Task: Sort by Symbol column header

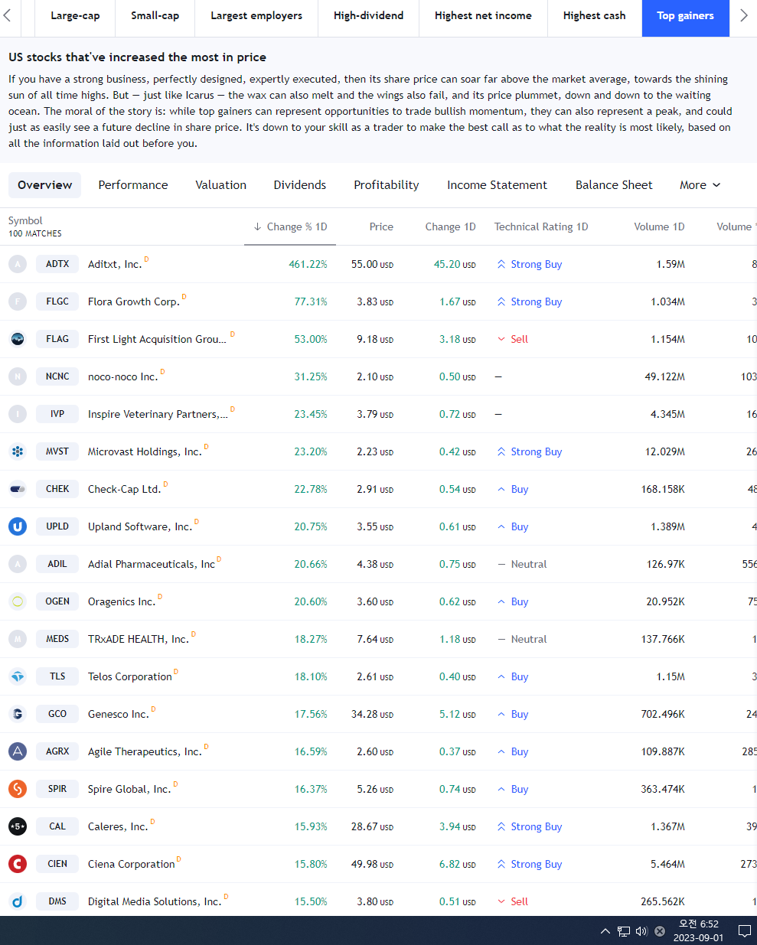Action: tap(25, 220)
